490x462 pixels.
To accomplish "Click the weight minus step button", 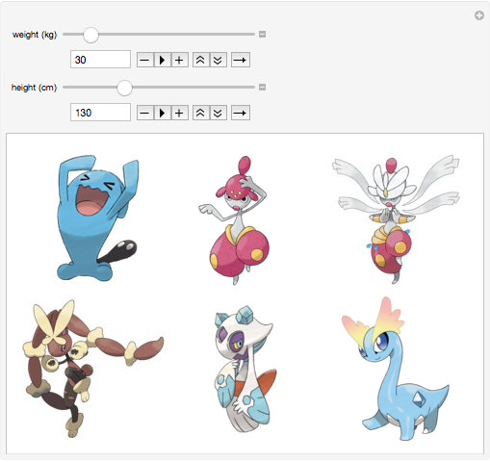I will (145, 60).
